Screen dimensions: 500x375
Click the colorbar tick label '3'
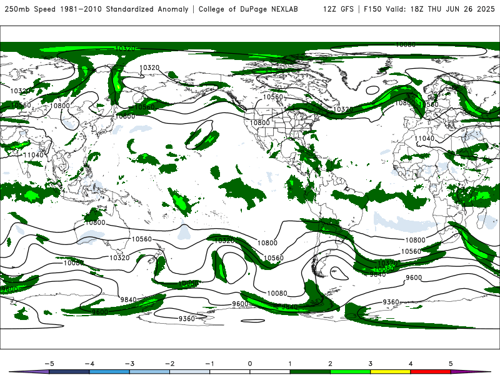click(x=370, y=364)
